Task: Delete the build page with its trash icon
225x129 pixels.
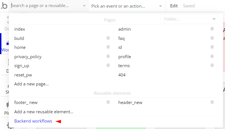Action: pos(108,38)
